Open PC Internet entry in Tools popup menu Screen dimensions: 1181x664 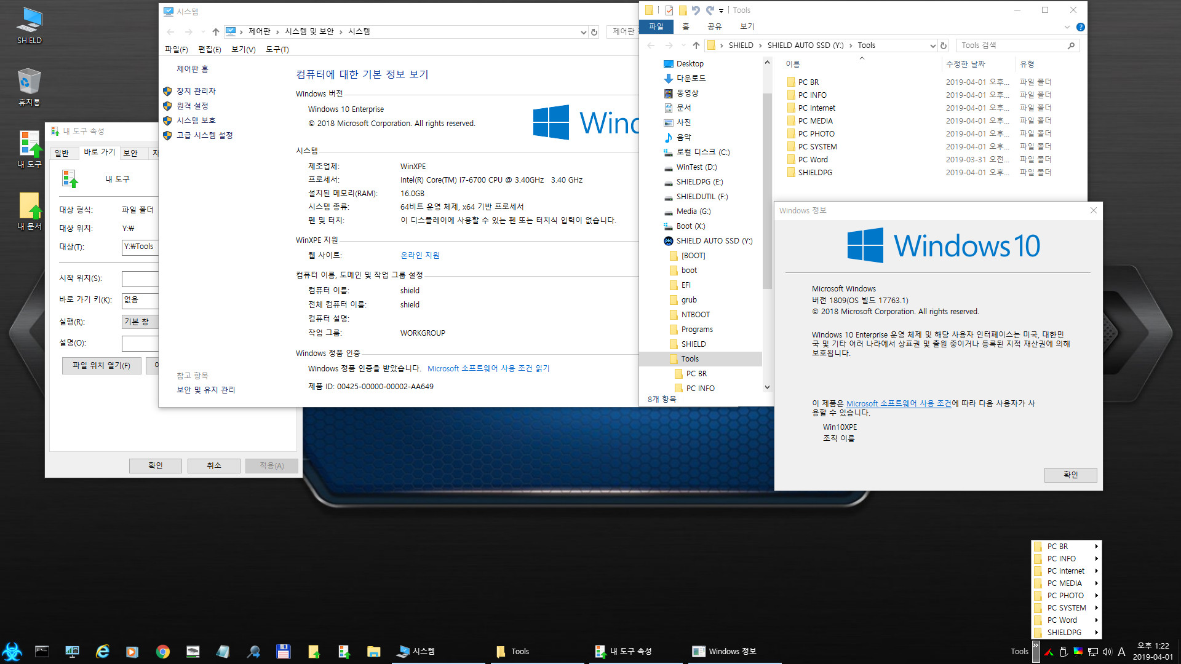[x=1067, y=571]
